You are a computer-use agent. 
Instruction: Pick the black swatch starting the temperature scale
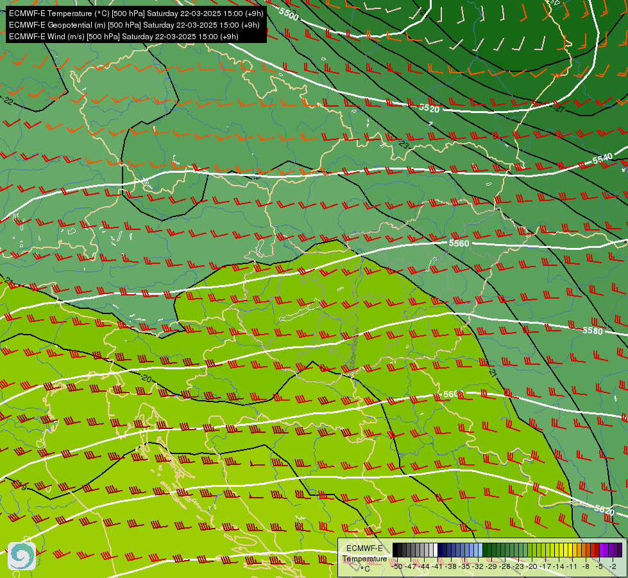pos(395,550)
